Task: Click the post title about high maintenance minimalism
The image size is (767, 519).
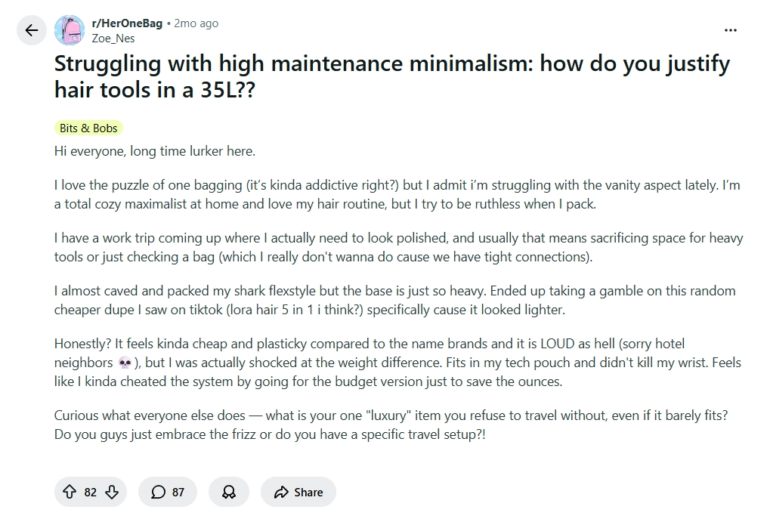Action: tap(391, 76)
